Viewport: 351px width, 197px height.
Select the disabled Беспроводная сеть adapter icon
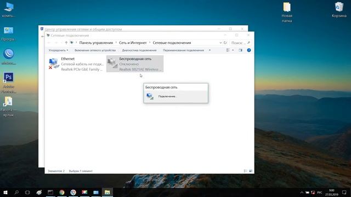tap(112, 64)
